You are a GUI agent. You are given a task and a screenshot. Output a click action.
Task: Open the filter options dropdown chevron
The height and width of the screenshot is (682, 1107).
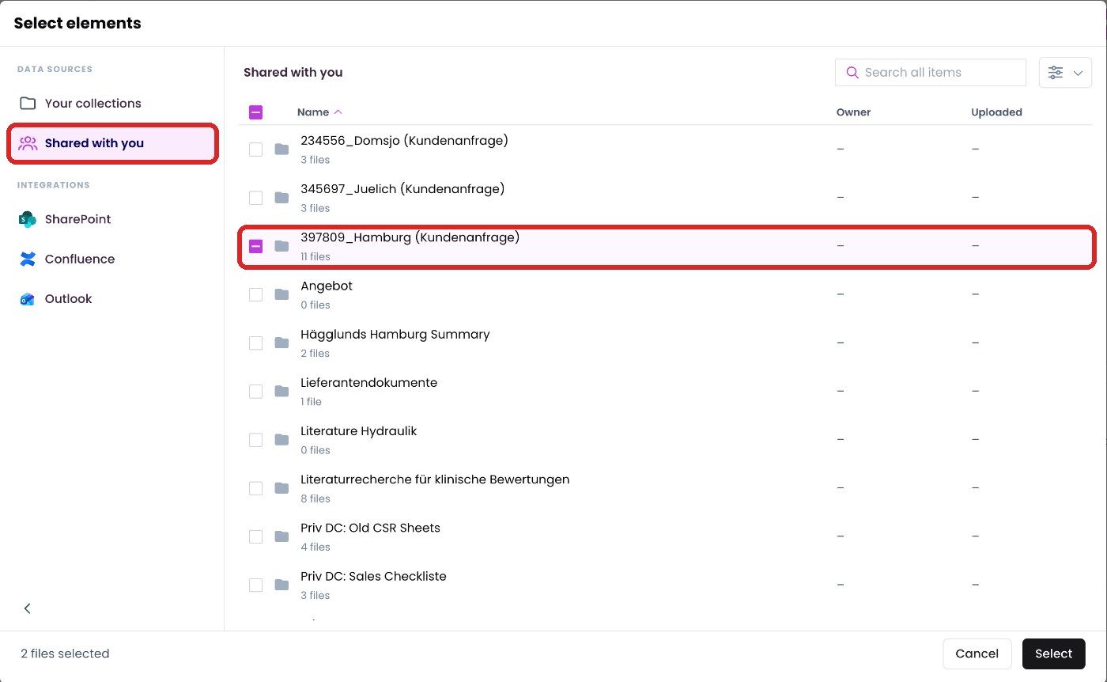pos(1078,73)
